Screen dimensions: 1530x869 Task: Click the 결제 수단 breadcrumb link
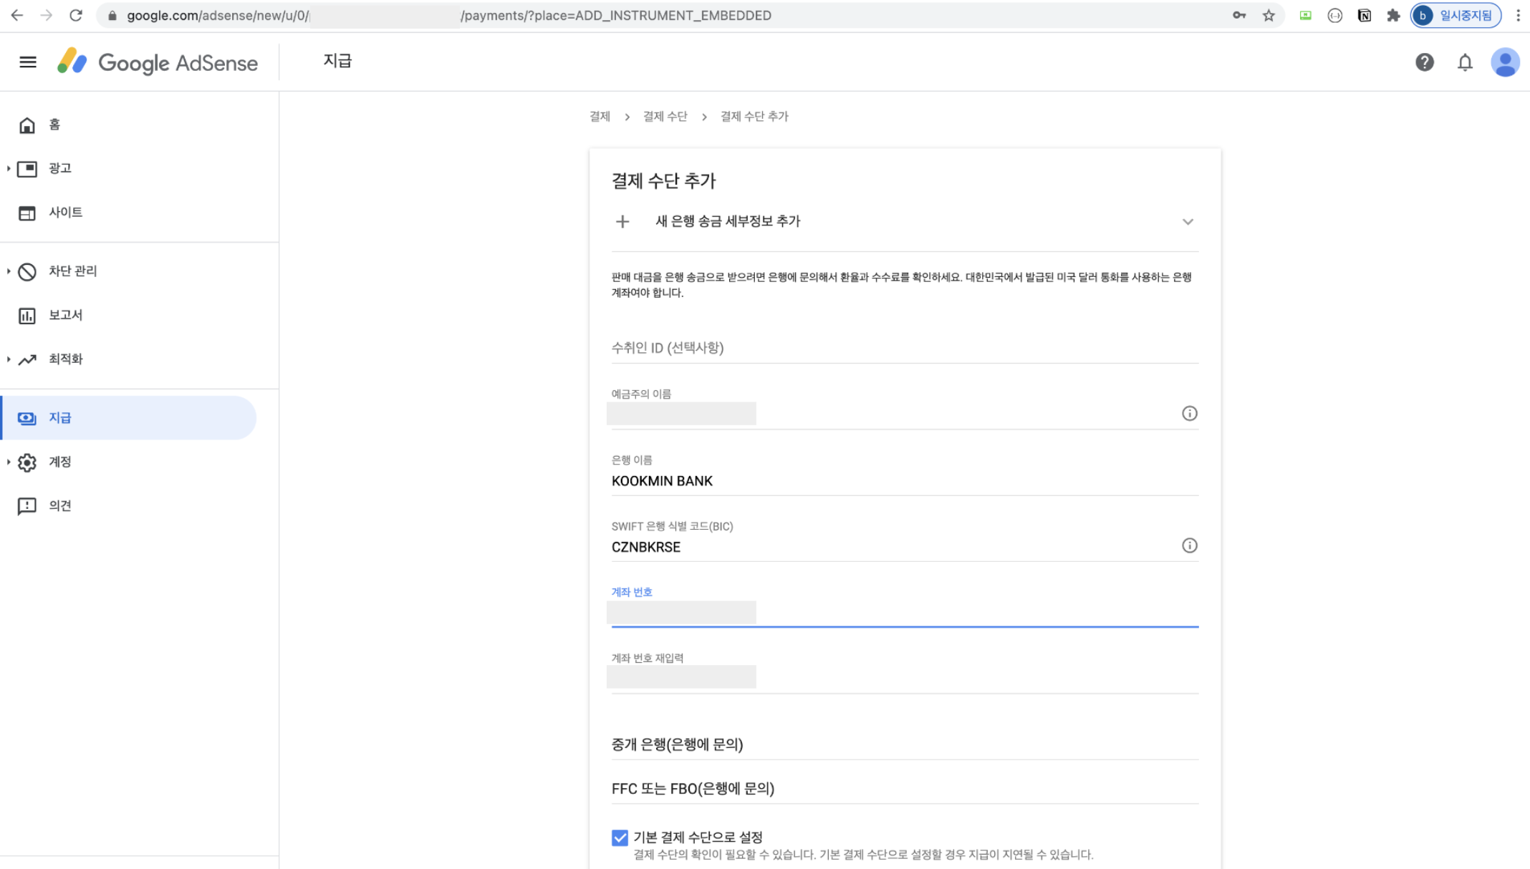point(665,116)
